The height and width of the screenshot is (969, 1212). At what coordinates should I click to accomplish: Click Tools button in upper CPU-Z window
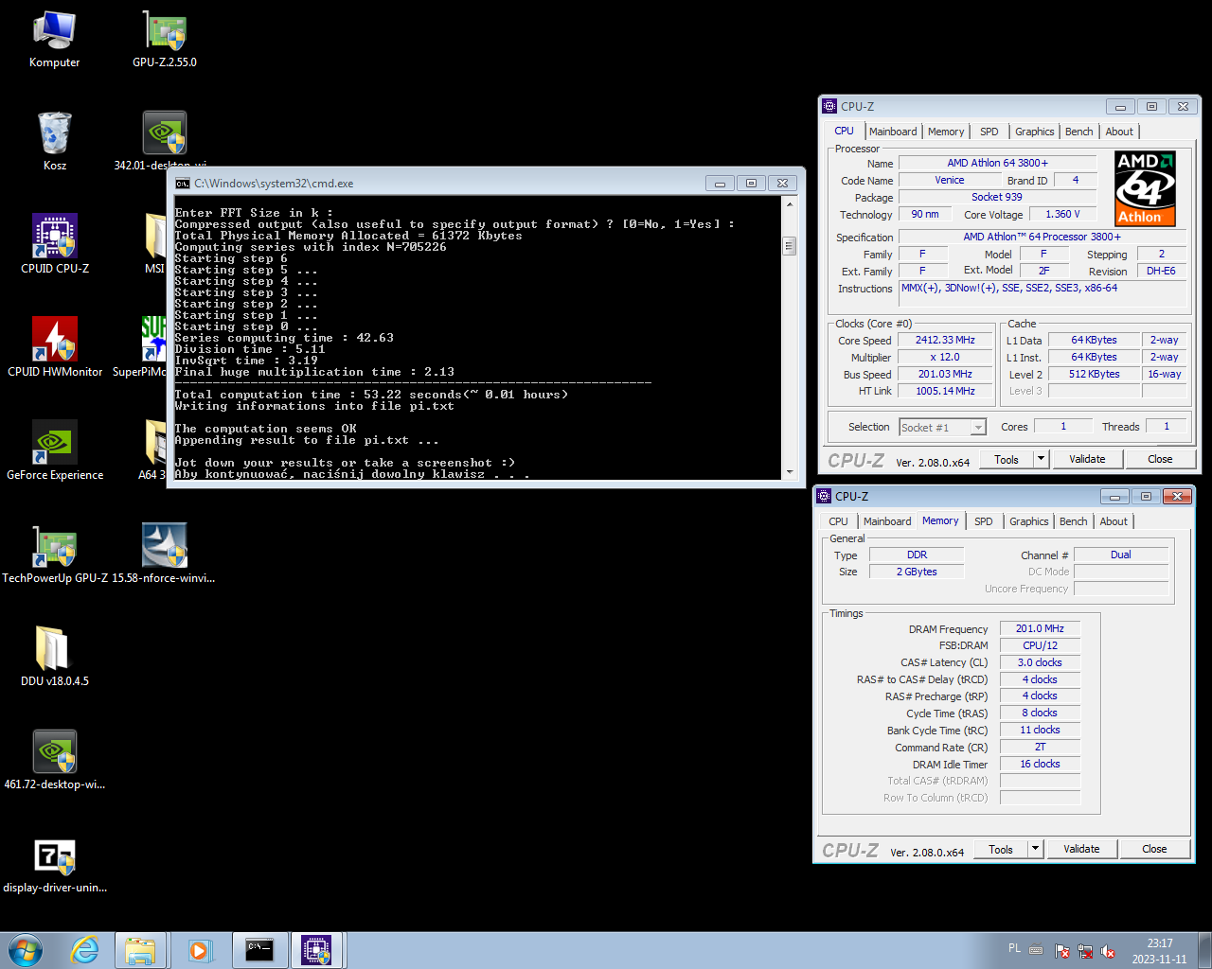(x=1007, y=459)
